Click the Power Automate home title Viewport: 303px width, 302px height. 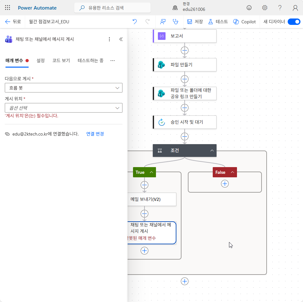pyautogui.click(x=37, y=8)
